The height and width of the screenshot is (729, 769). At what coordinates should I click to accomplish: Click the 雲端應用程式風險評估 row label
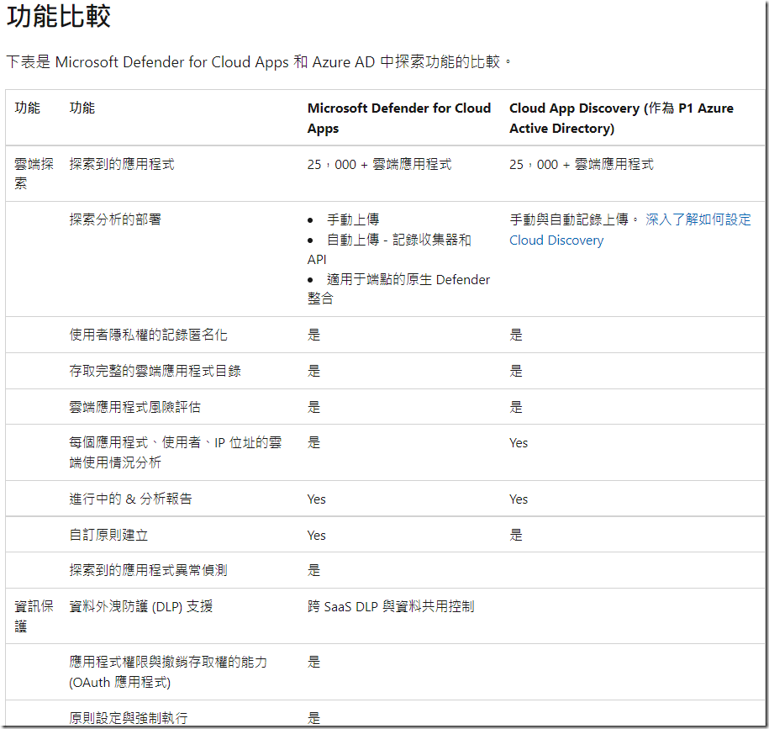tap(134, 407)
